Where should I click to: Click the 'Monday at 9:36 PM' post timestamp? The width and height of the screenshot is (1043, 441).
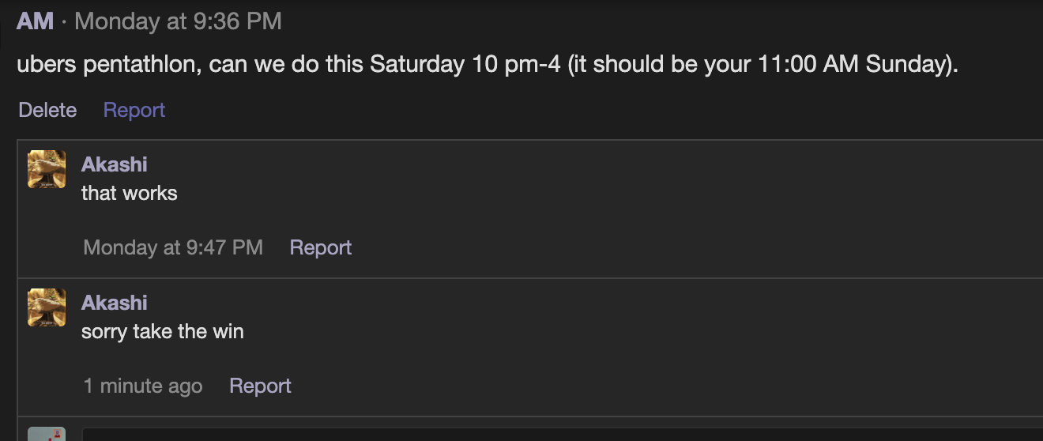(x=178, y=21)
